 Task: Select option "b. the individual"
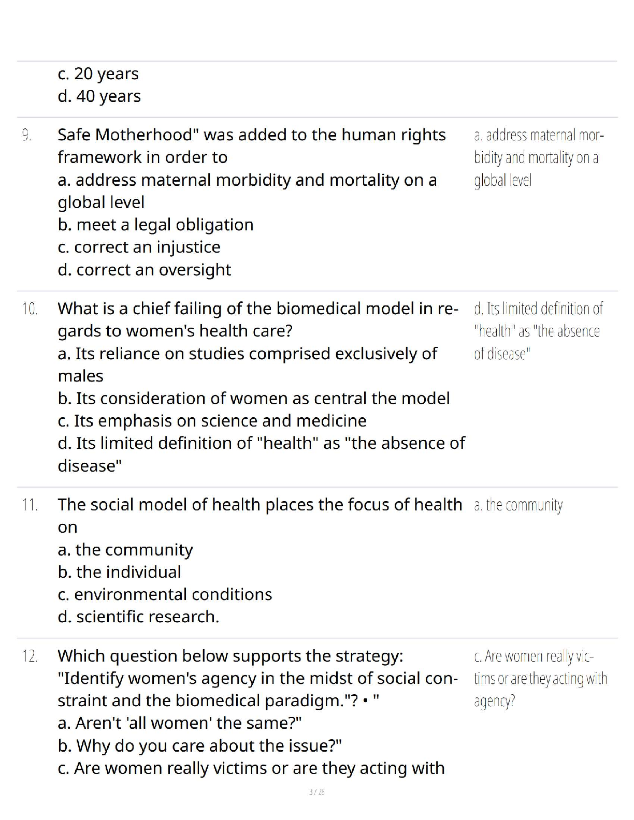click(119, 572)
